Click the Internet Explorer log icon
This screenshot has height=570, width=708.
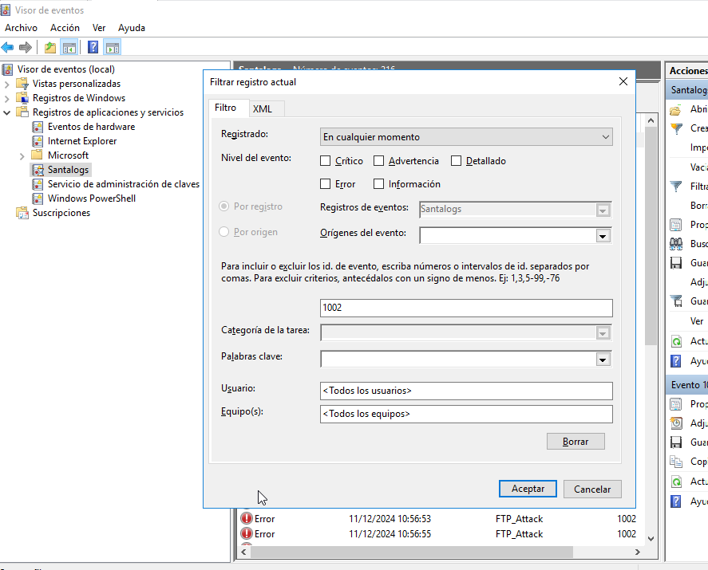point(38,141)
